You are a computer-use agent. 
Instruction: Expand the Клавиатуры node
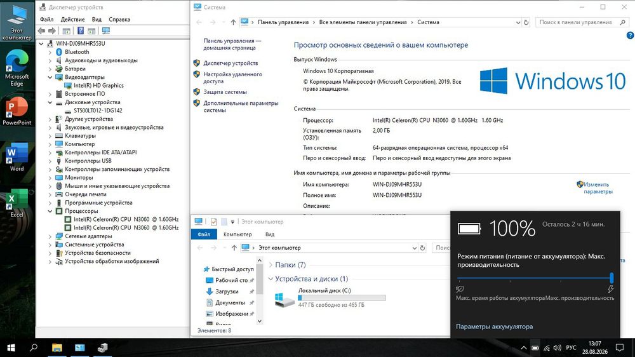coord(50,136)
